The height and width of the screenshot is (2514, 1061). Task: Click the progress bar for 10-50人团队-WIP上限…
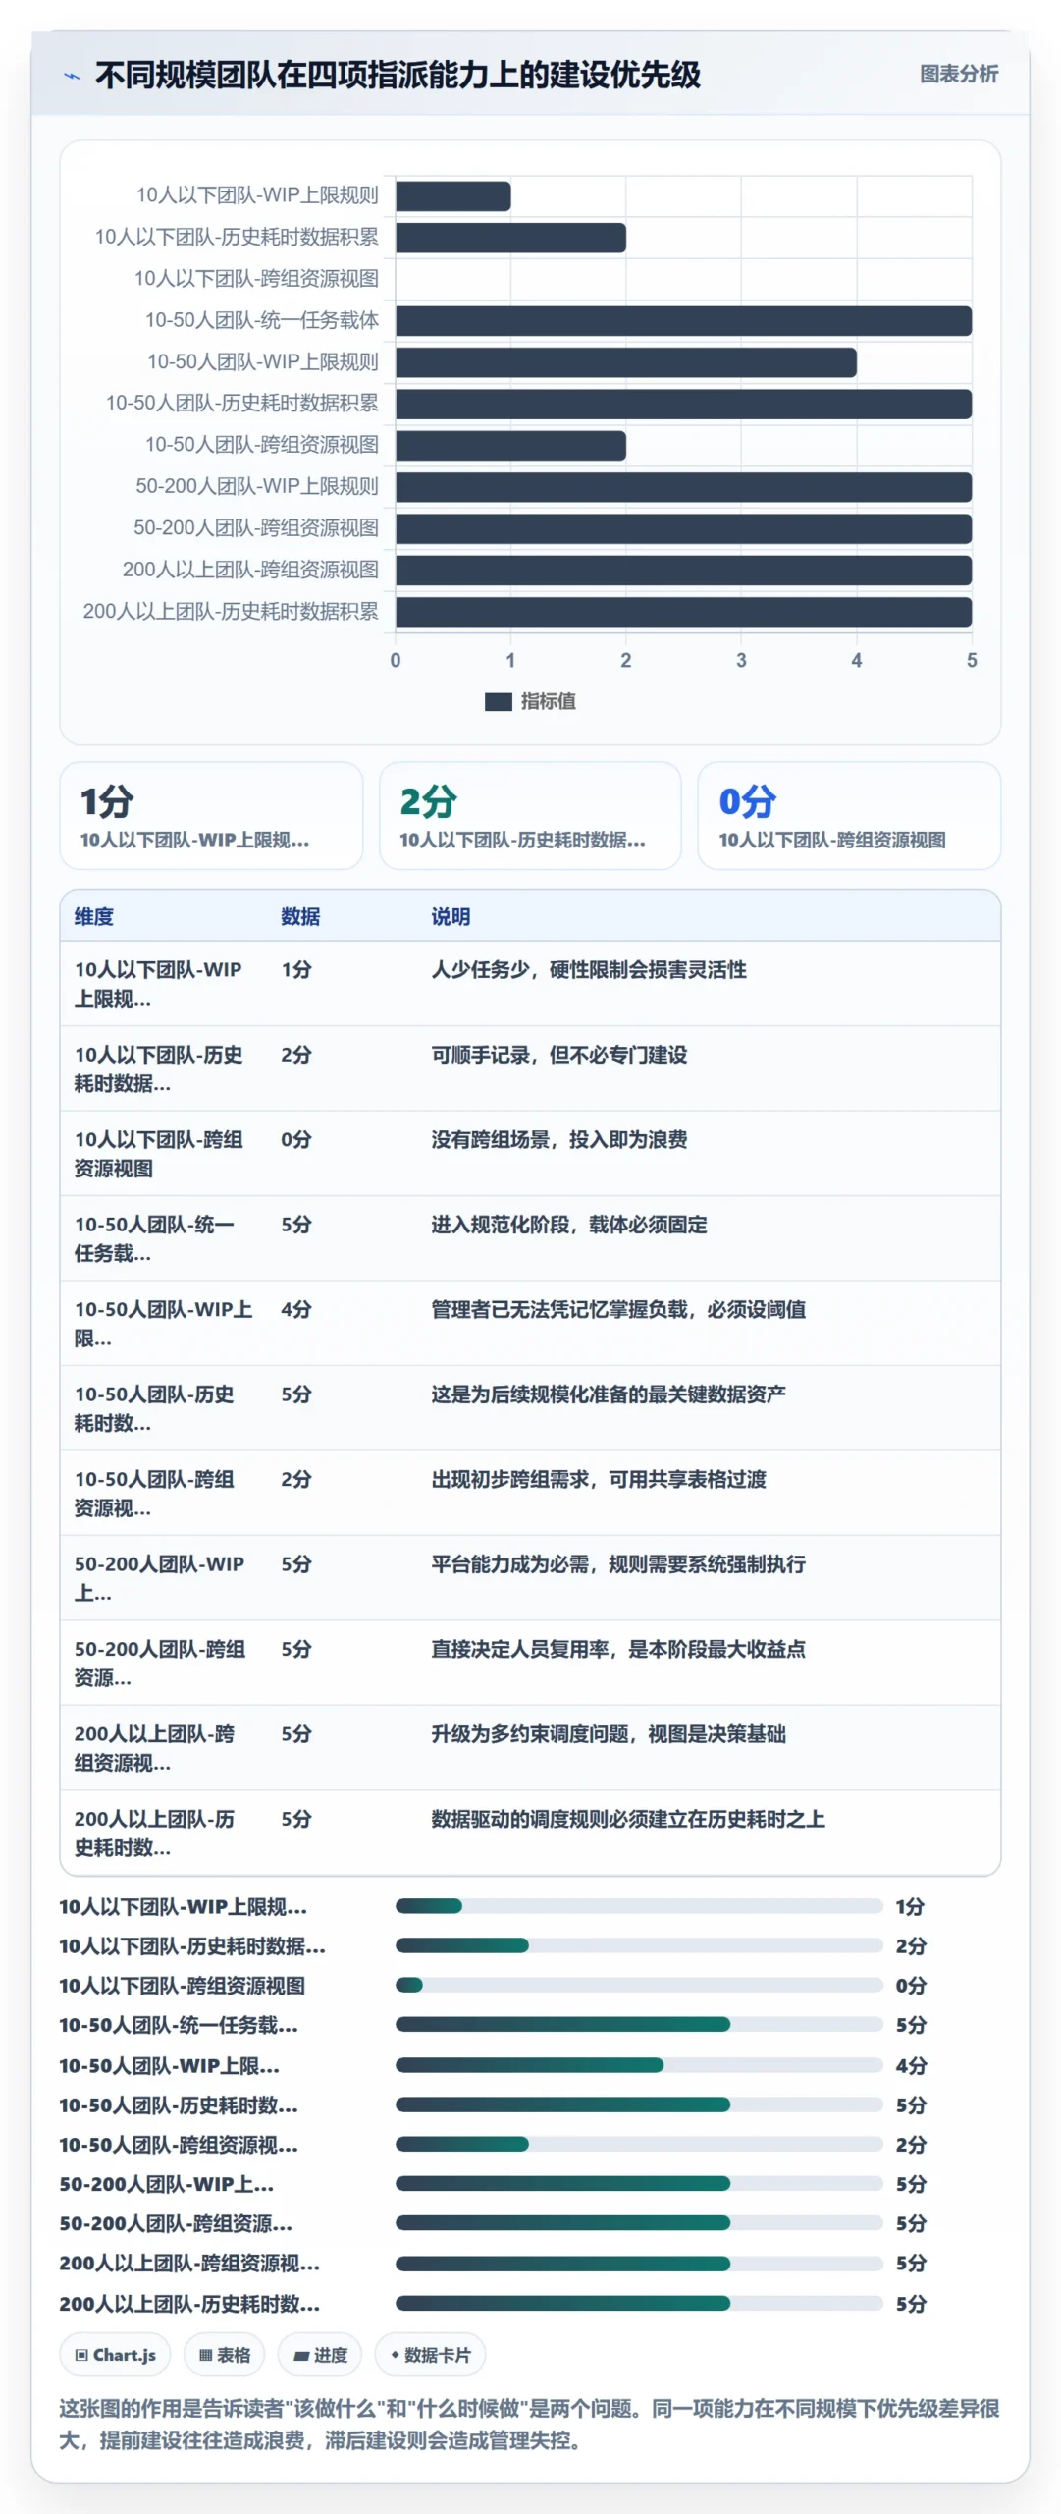639,2065
